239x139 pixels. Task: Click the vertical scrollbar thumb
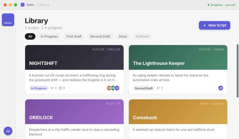237,71
